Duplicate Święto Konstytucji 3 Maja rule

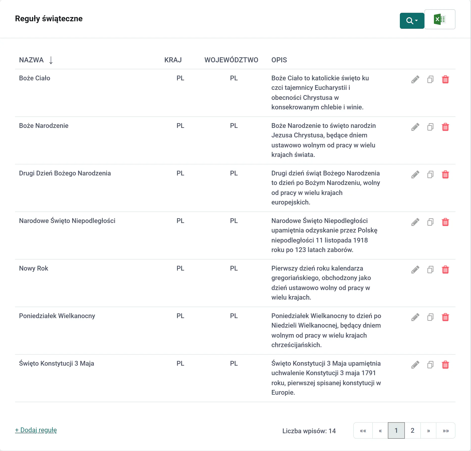coord(430,365)
